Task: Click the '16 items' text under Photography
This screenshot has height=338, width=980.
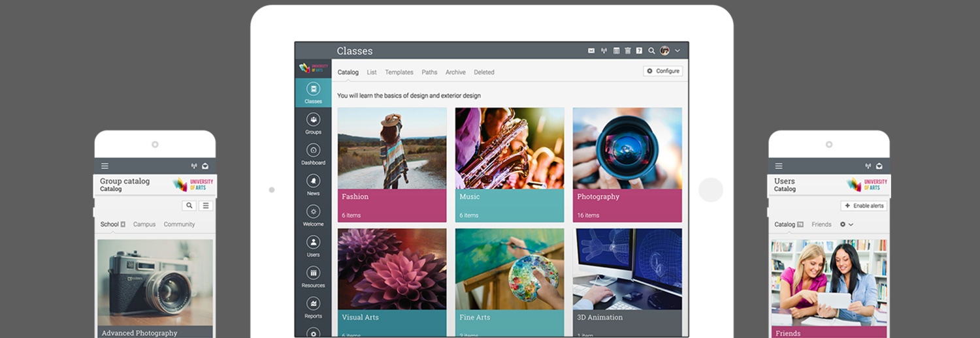Action: point(588,215)
